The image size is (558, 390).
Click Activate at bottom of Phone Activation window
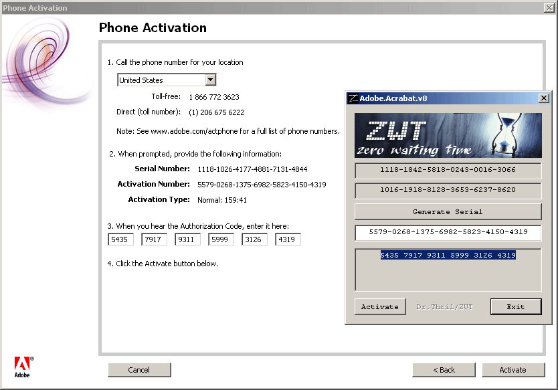(x=513, y=370)
